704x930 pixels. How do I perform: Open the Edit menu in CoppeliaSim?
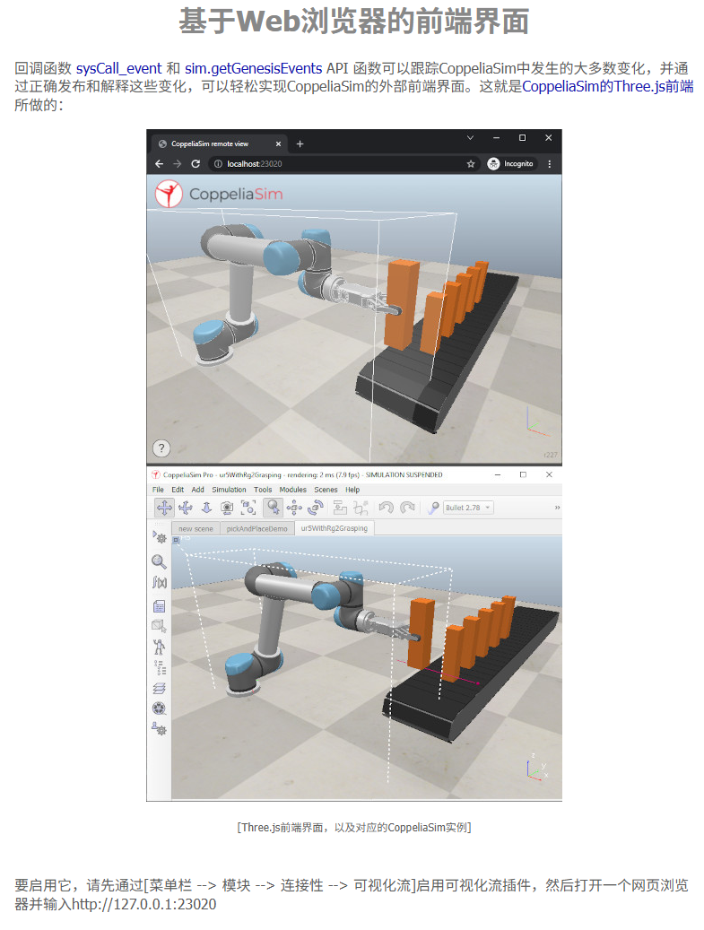tap(178, 490)
